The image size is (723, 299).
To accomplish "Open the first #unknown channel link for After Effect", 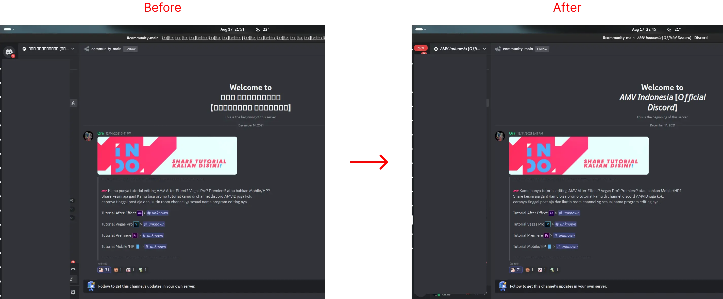I will [x=157, y=213].
